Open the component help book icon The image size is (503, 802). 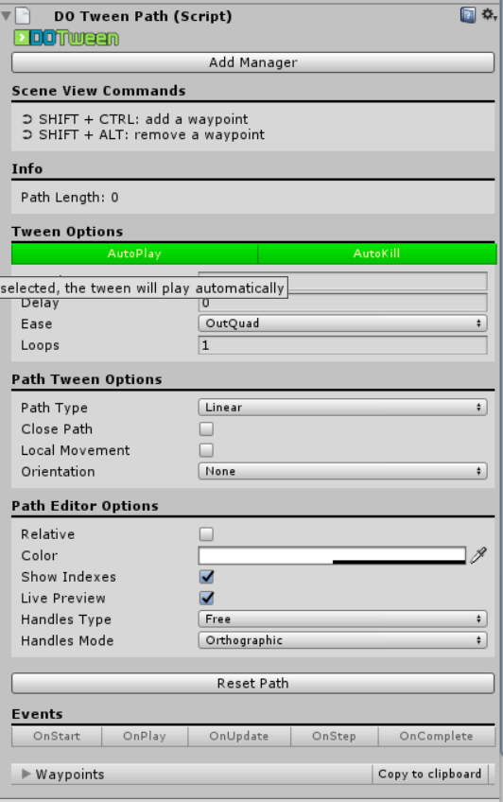click(x=467, y=15)
